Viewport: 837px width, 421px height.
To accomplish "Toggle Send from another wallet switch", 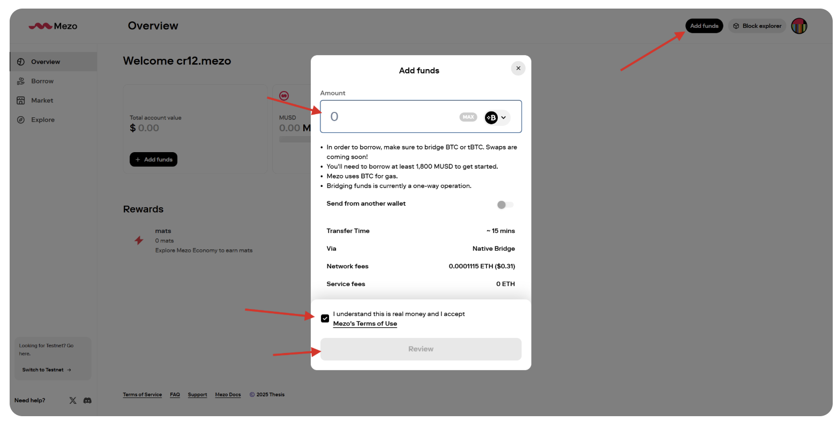I will [505, 205].
